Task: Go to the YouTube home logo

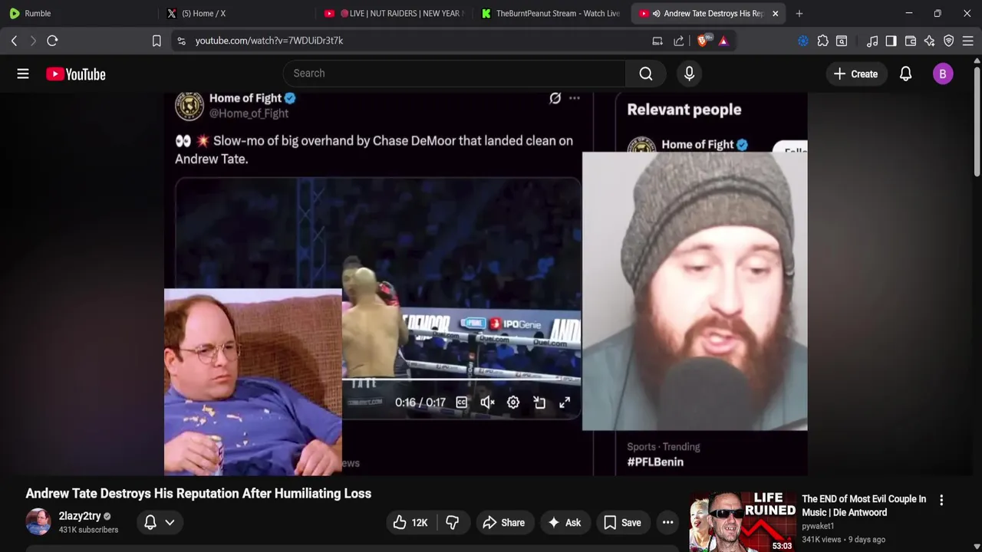Action: pyautogui.click(x=75, y=74)
